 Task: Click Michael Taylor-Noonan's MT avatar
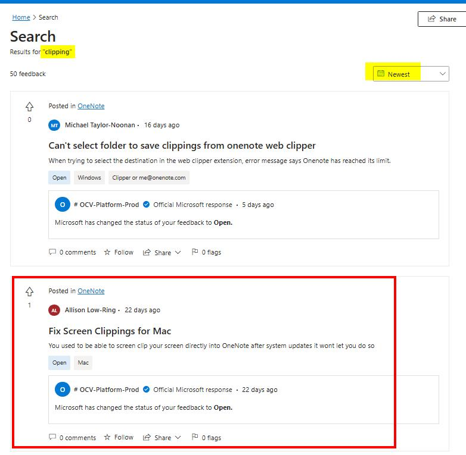(x=54, y=125)
